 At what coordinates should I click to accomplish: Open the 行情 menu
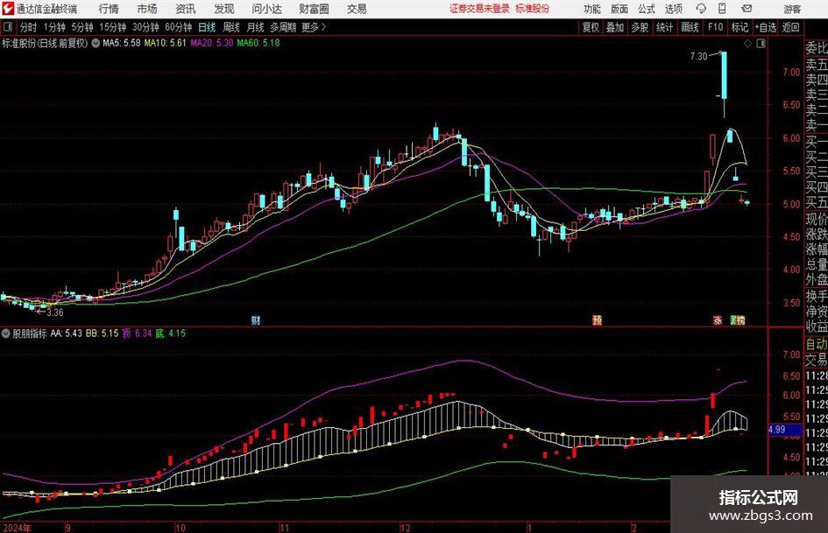pos(109,9)
